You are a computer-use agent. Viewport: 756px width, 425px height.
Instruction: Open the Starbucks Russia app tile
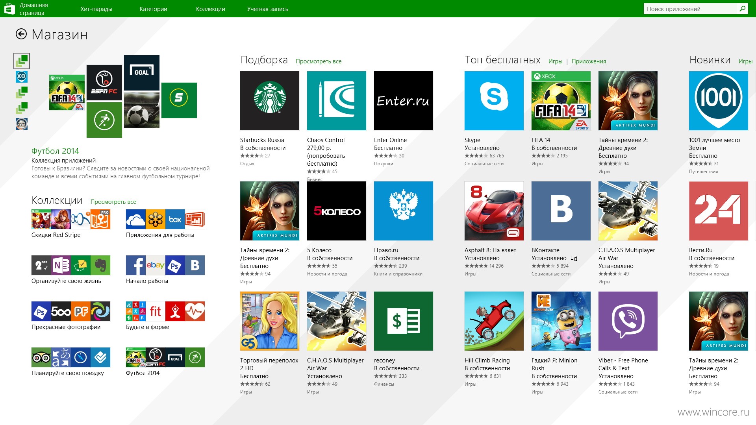tap(270, 101)
